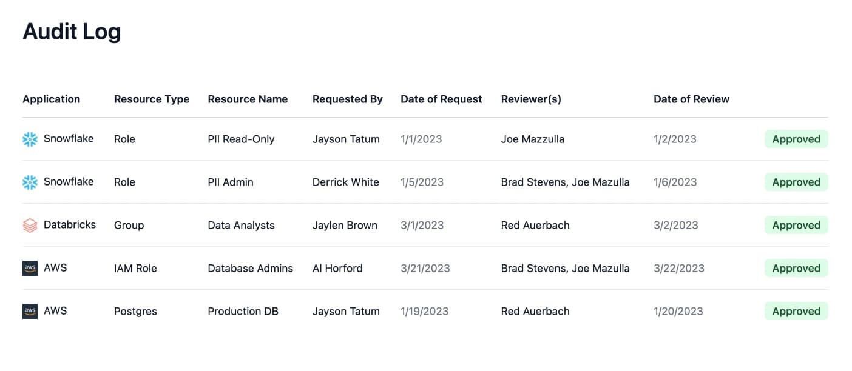The height and width of the screenshot is (371, 852).
Task: Open the Production DB resource
Action: point(243,312)
